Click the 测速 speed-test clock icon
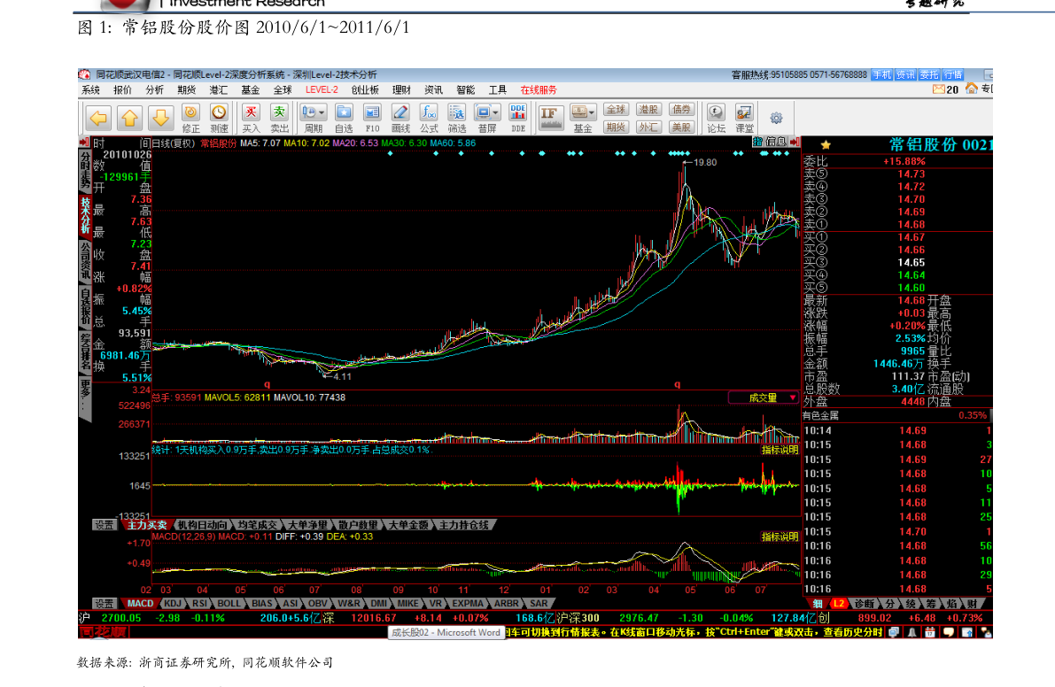 tap(220, 118)
